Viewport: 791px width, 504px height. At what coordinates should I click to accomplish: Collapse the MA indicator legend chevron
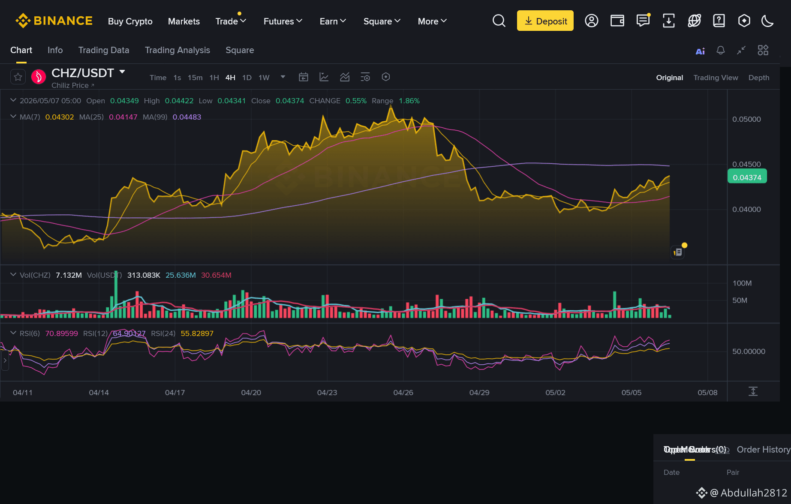pyautogui.click(x=13, y=117)
